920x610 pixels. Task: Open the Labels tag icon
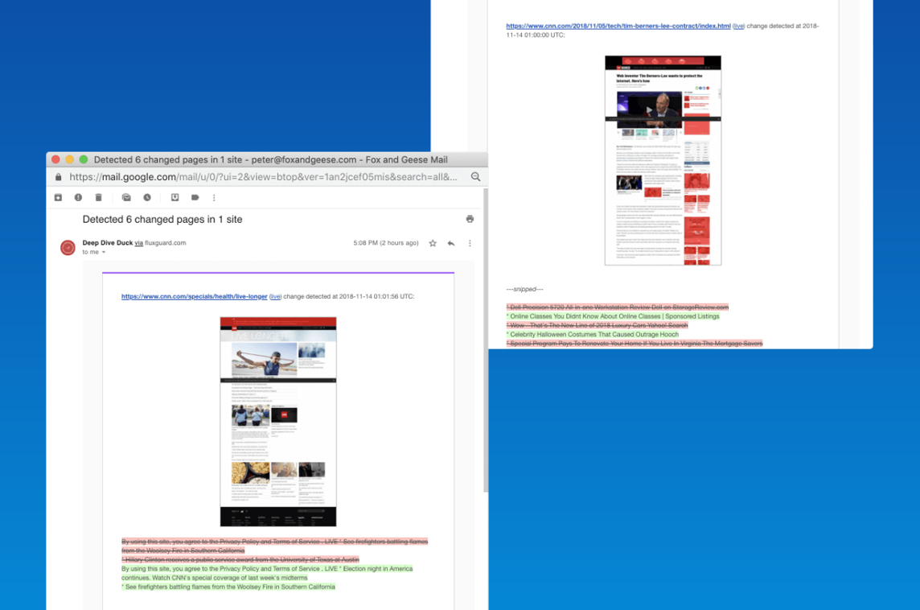tap(195, 198)
